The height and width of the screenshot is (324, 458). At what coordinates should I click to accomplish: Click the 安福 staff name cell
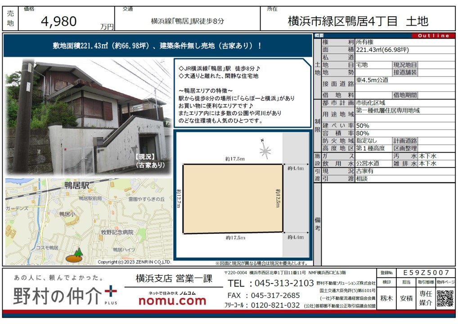pos(406,298)
